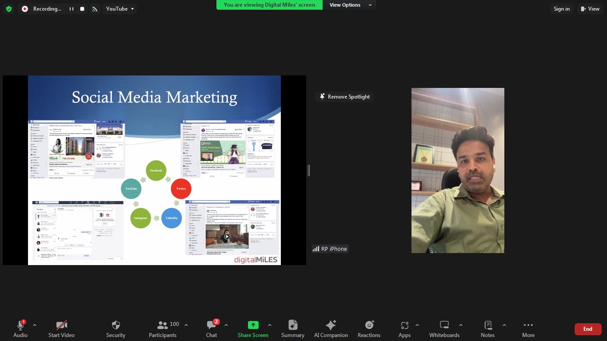Expand audio settings arrow
The image size is (607, 341).
[x=35, y=325]
